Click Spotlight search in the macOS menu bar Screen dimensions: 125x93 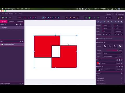[x=116, y=9]
